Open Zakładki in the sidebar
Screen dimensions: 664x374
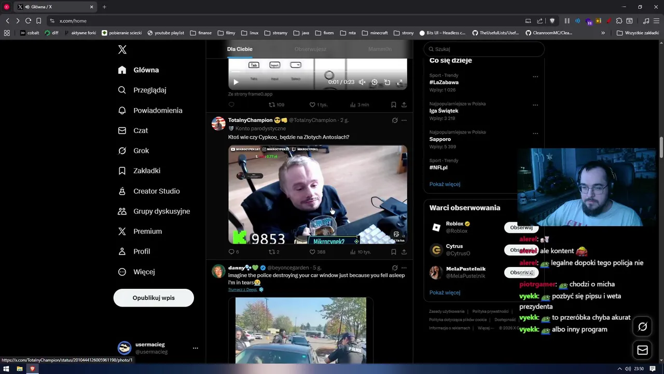pos(139,171)
